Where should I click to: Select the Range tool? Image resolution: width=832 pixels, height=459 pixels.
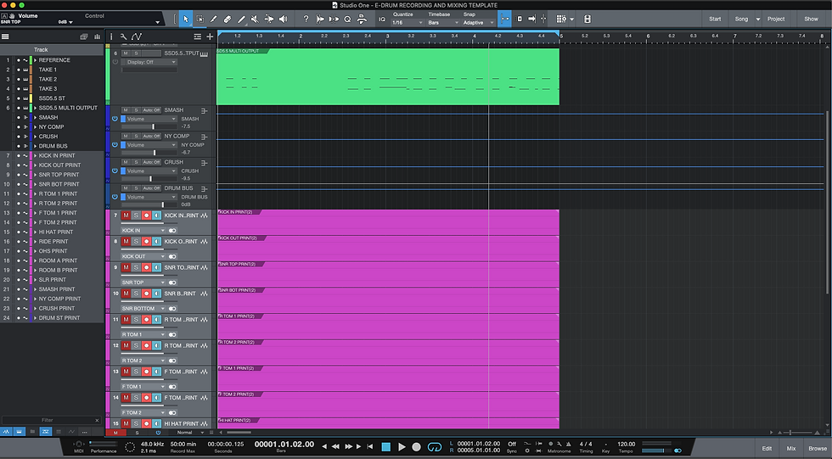pyautogui.click(x=200, y=19)
